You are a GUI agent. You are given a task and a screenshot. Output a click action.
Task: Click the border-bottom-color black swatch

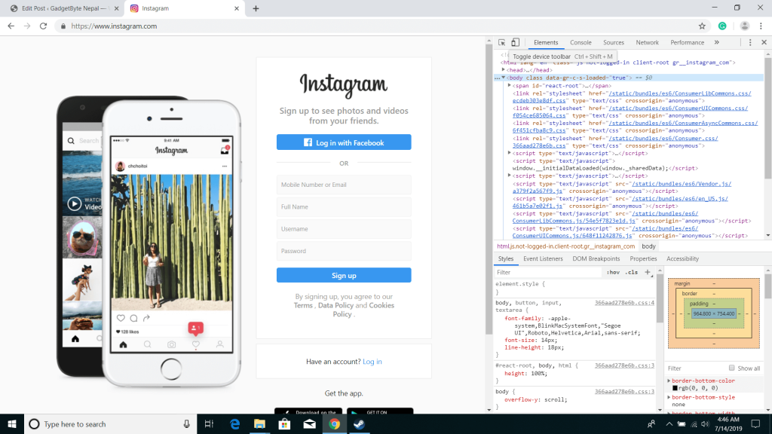coord(675,388)
